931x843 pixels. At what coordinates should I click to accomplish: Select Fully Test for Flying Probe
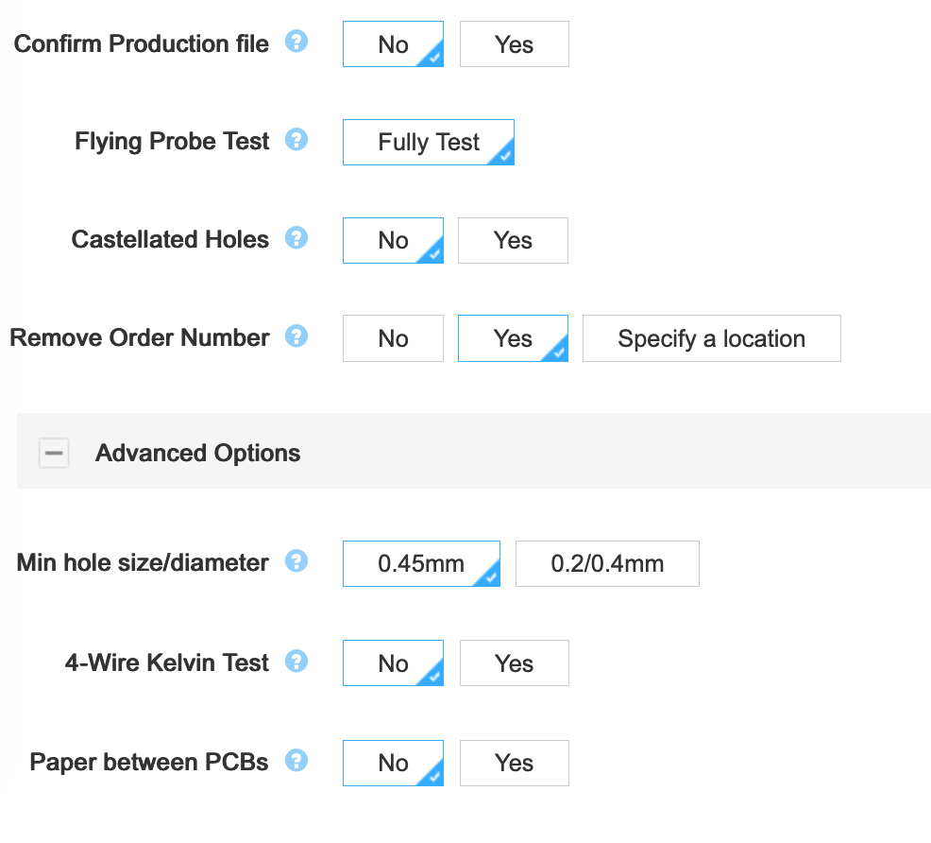click(x=429, y=142)
